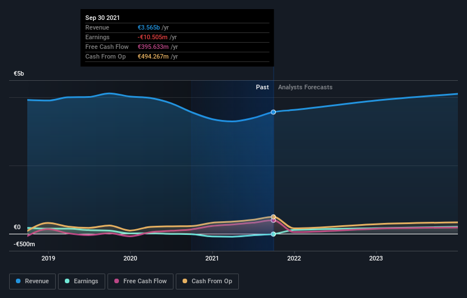This screenshot has height=298, width=467.
Task: Click the Free Cash Flow label in tooltip
Action: [x=107, y=47]
